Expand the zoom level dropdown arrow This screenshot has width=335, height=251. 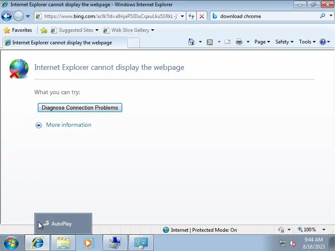pos(324,230)
